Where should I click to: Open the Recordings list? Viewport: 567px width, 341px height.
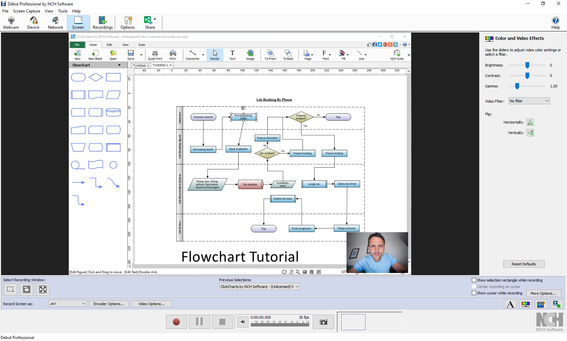(103, 23)
